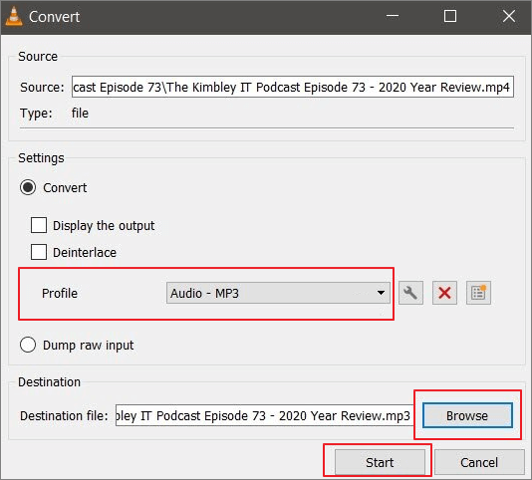This screenshot has height=480, width=532.
Task: Click the 'Source:' label
Action: pyautogui.click(x=42, y=88)
